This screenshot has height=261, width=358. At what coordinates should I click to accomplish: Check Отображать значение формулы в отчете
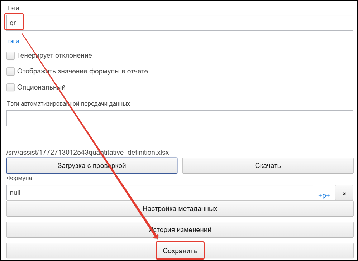[x=10, y=71]
